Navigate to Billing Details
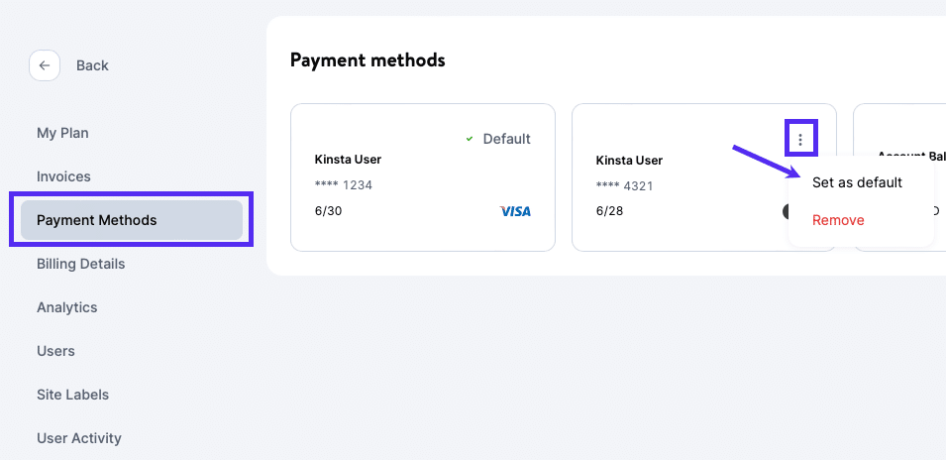 click(80, 264)
